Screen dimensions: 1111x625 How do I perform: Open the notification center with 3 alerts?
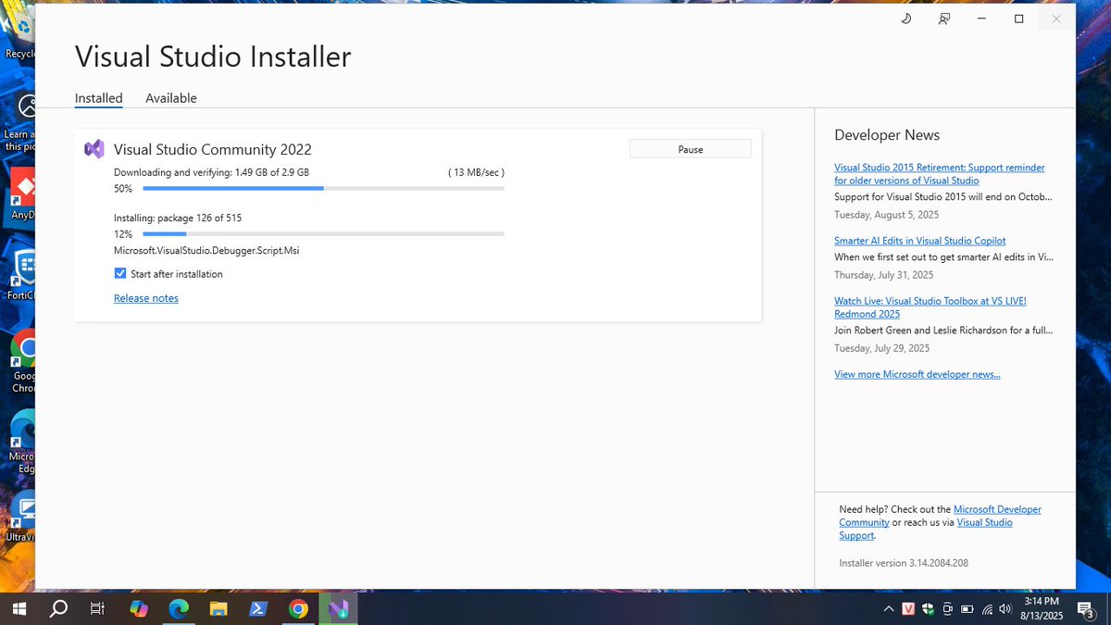1086,608
